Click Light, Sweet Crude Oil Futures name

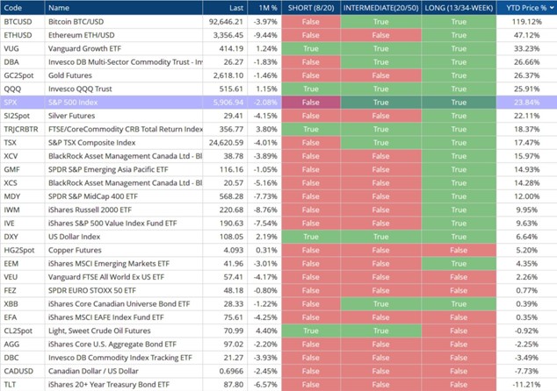point(124,331)
